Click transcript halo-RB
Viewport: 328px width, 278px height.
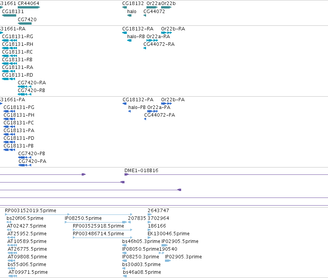coord(136,36)
